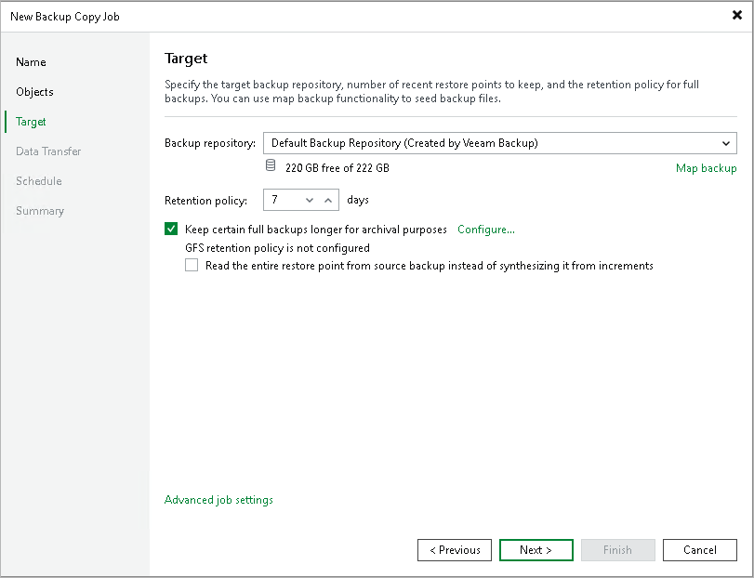Select the Target step in sidebar
Image resolution: width=754 pixels, height=578 pixels.
pyautogui.click(x=31, y=122)
